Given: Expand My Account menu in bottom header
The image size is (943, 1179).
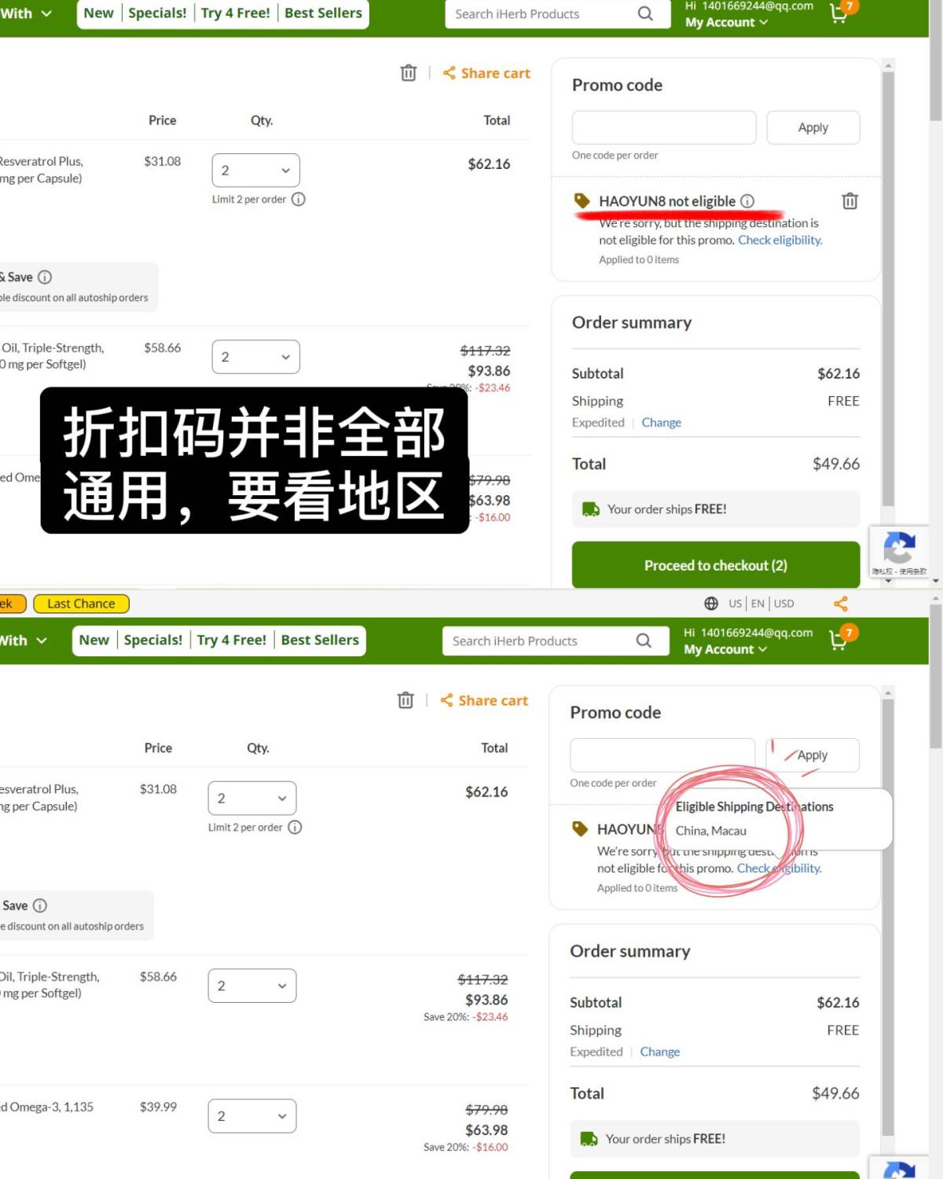Looking at the screenshot, I should tap(725, 649).
